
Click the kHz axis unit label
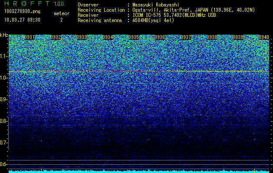point(4,35)
